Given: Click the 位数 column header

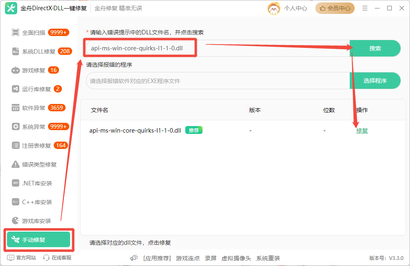Looking at the screenshot, I should 329,110.
